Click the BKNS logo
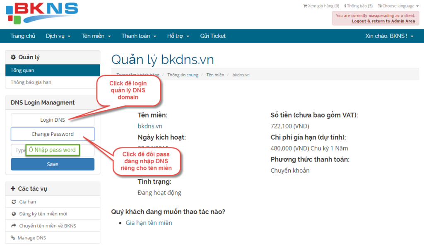The height and width of the screenshot is (246, 424). click(41, 12)
